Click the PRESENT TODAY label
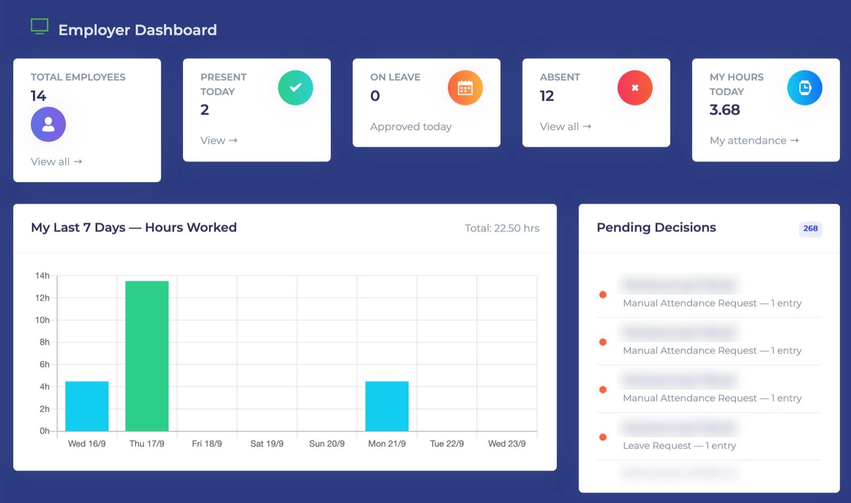Screen dimensions: 851x503 [x=223, y=84]
